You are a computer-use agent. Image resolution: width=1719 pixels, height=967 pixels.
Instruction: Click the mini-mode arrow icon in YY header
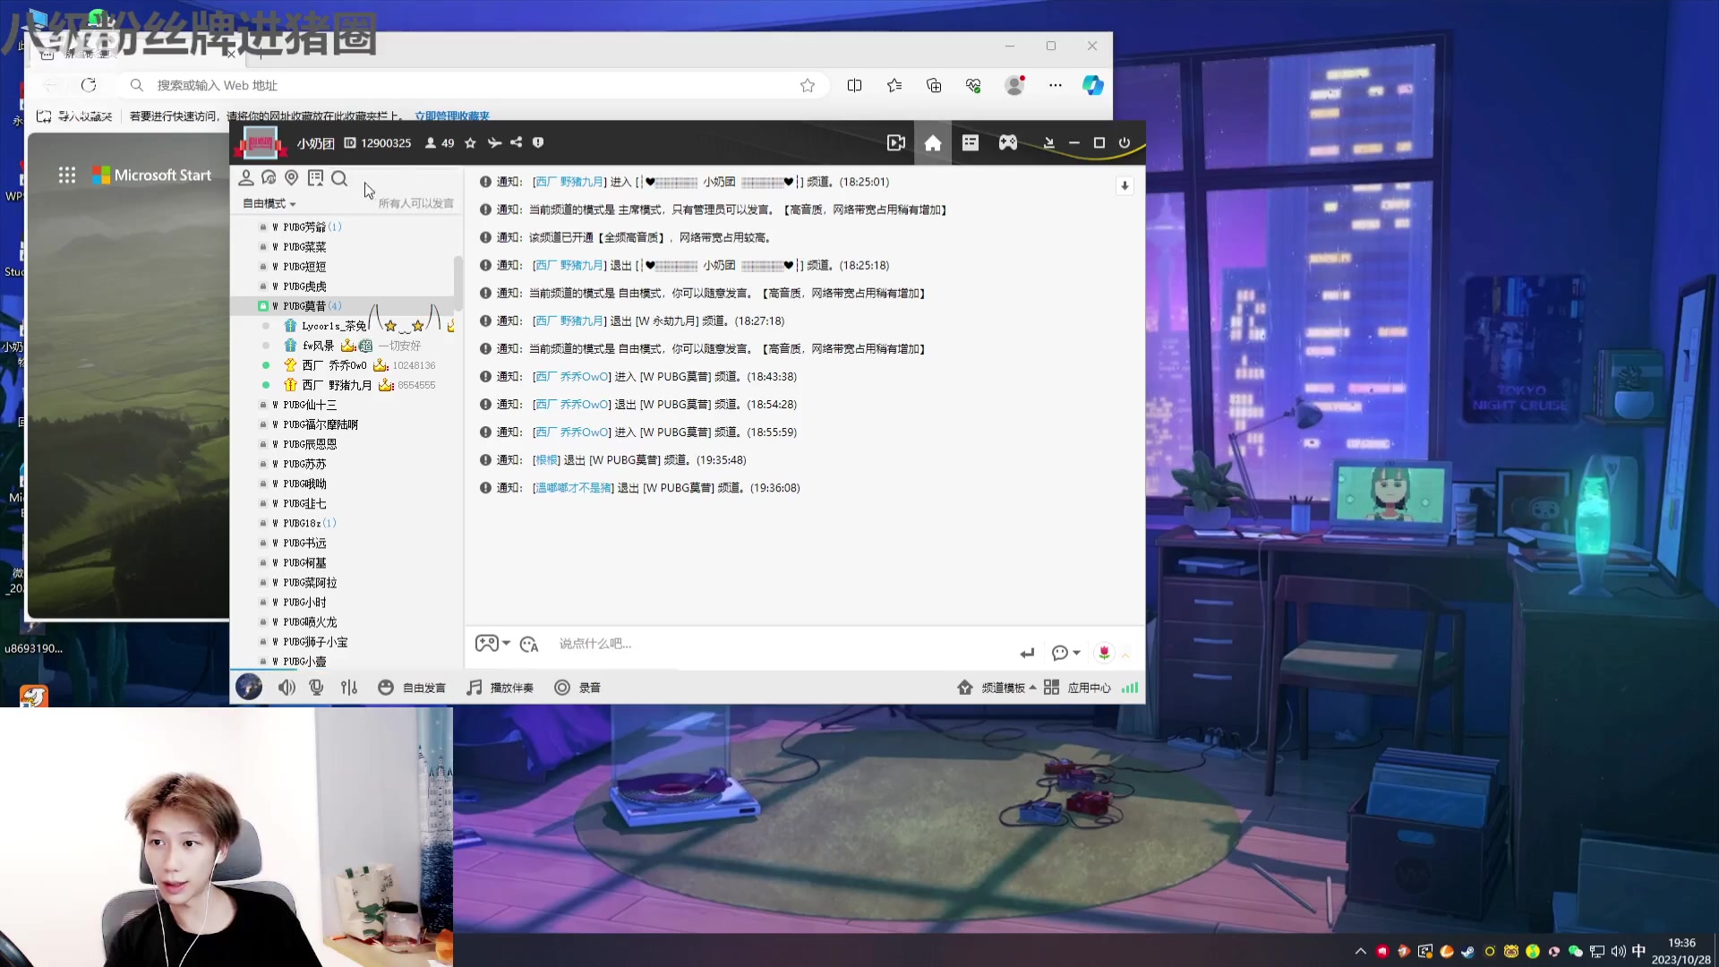click(x=1048, y=142)
